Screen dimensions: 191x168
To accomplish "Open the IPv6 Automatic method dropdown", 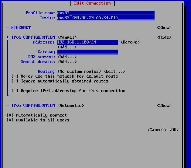I will 71,105.
